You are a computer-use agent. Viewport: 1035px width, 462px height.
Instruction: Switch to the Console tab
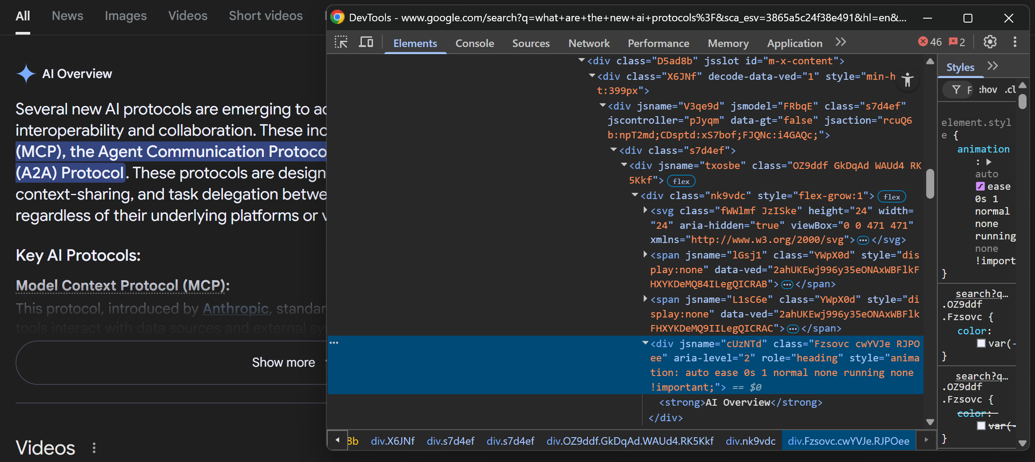click(x=475, y=43)
